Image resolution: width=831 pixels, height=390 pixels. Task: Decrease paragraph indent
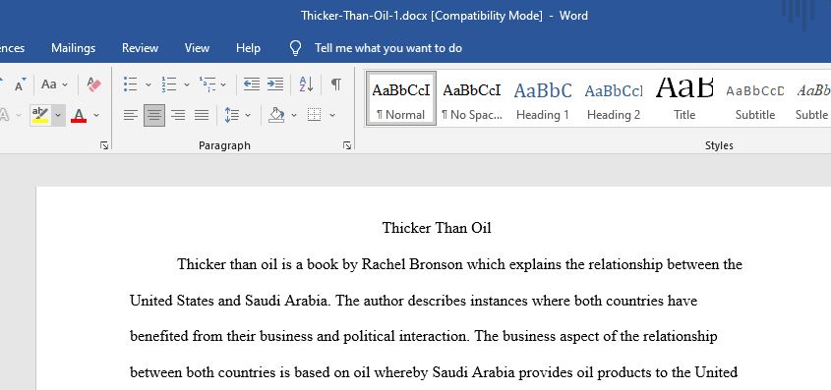(x=251, y=84)
